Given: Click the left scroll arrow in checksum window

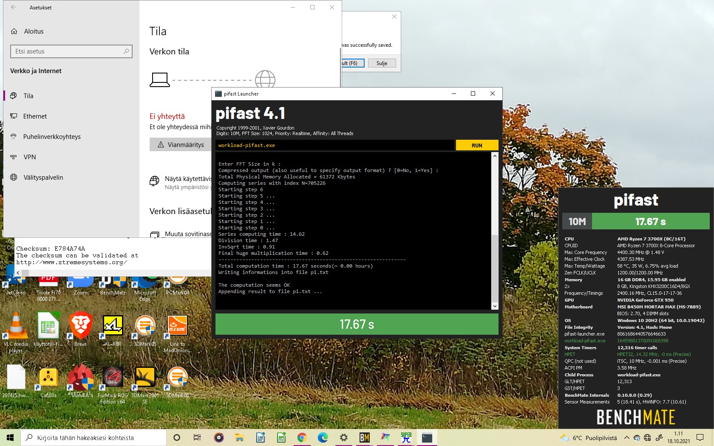Looking at the screenshot, I should [x=18, y=273].
